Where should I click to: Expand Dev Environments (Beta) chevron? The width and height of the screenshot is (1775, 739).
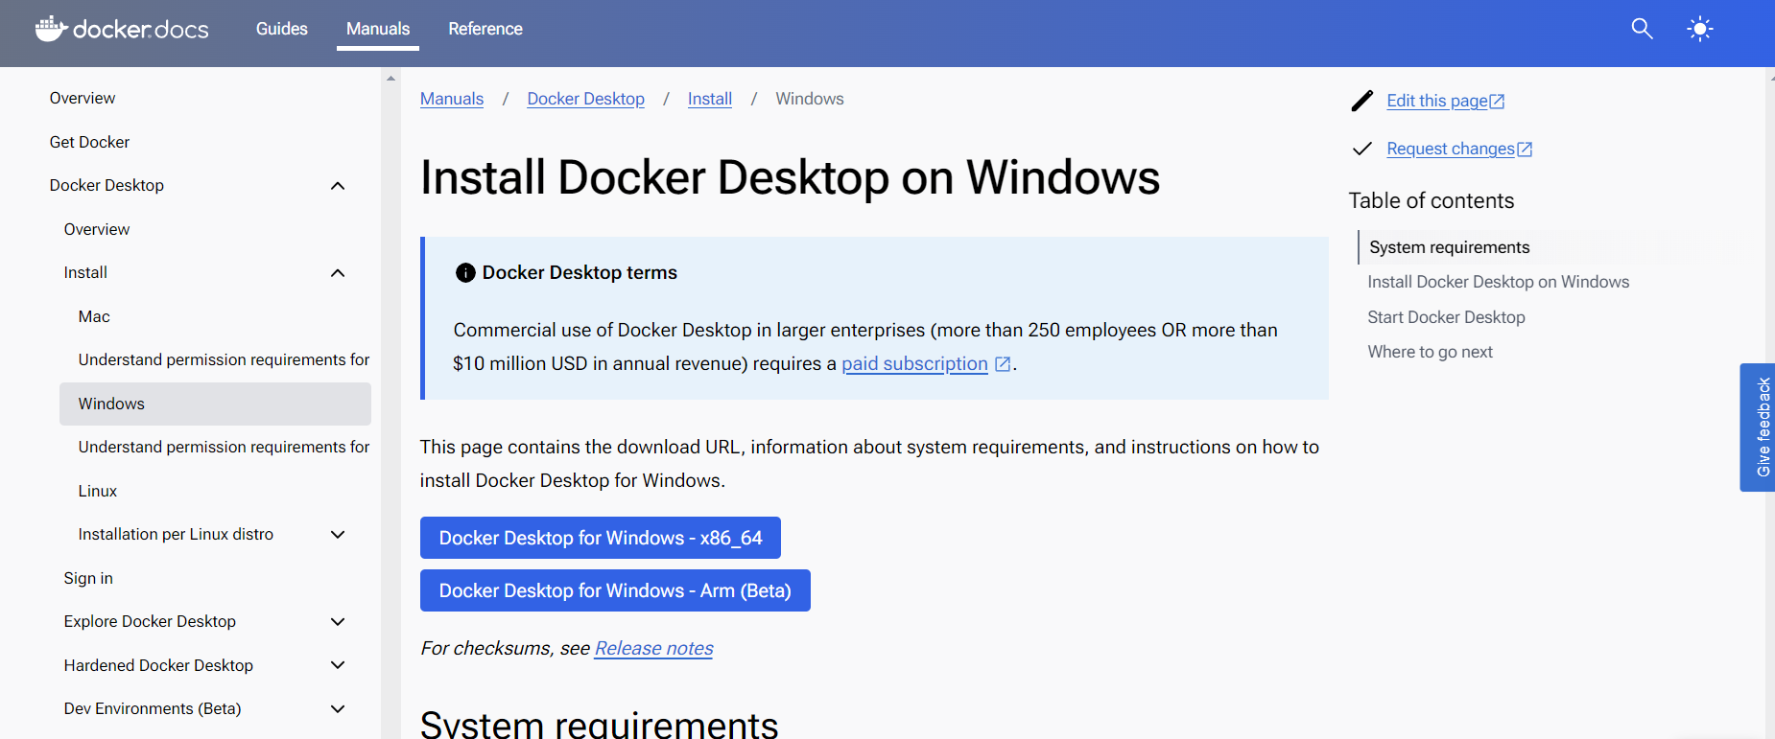pos(338,709)
